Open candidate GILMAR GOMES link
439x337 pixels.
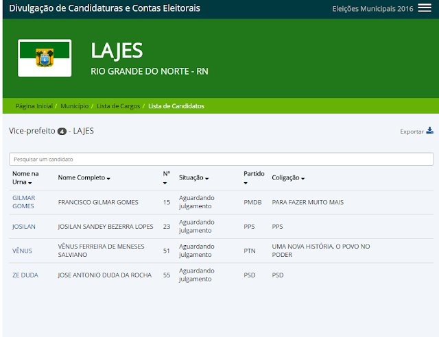24,202
